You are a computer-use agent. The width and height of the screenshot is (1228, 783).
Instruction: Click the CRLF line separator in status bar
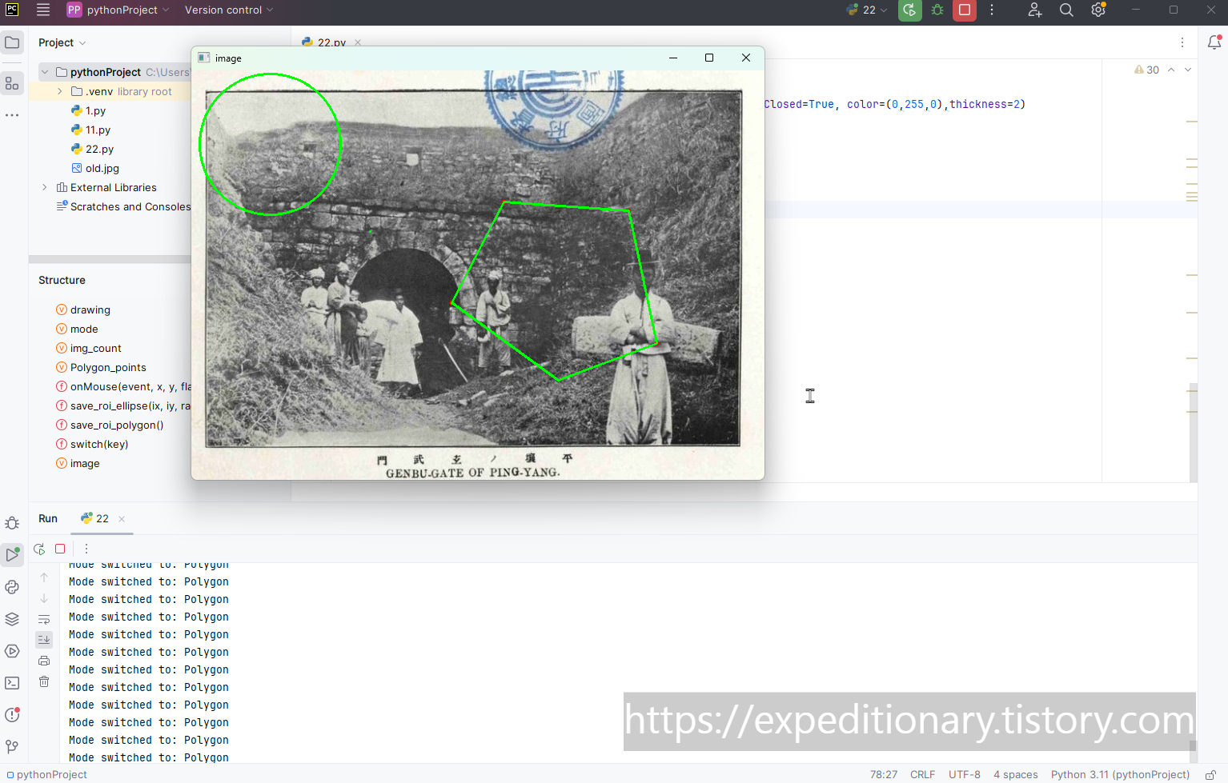922,775
